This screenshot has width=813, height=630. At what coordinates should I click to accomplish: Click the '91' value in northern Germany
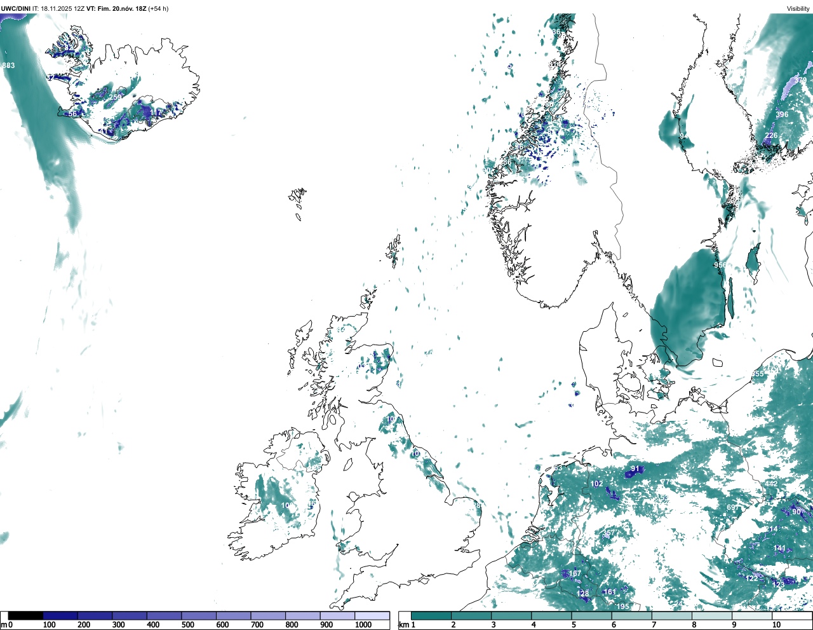coord(635,469)
